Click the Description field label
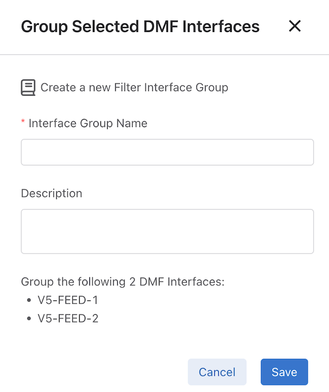Image resolution: width=329 pixels, height=392 pixels. coord(51,193)
